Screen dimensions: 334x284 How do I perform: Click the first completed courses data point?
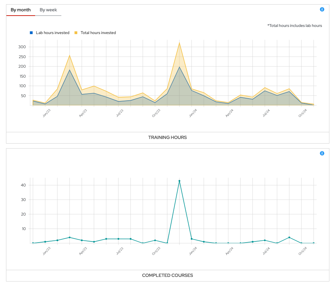(33, 243)
